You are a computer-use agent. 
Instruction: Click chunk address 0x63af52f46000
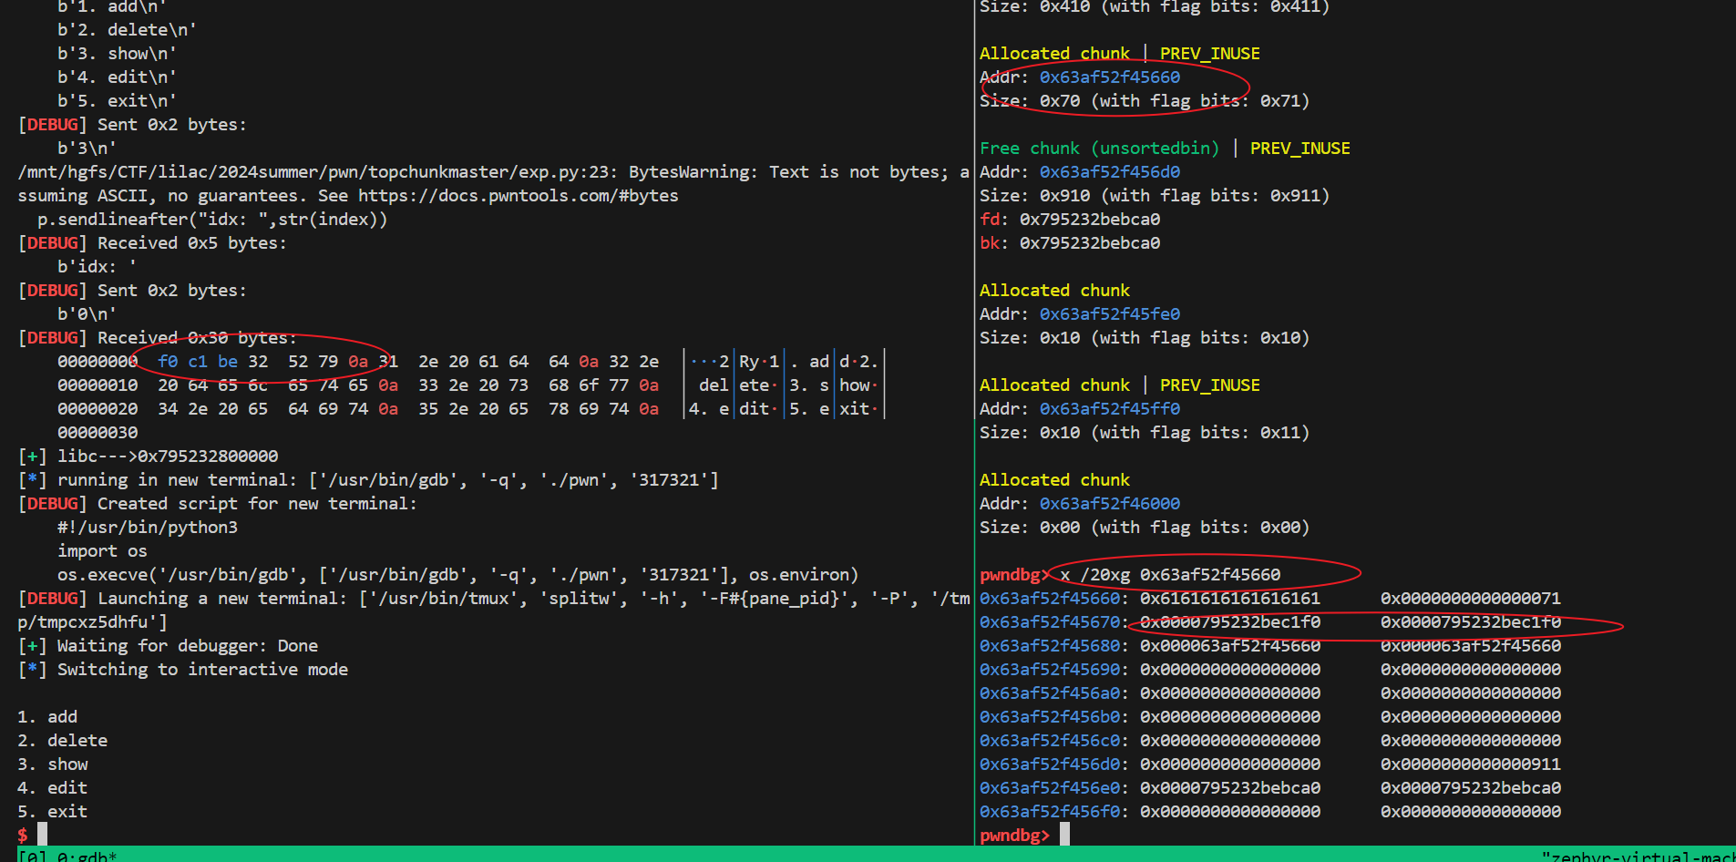pos(1110,504)
